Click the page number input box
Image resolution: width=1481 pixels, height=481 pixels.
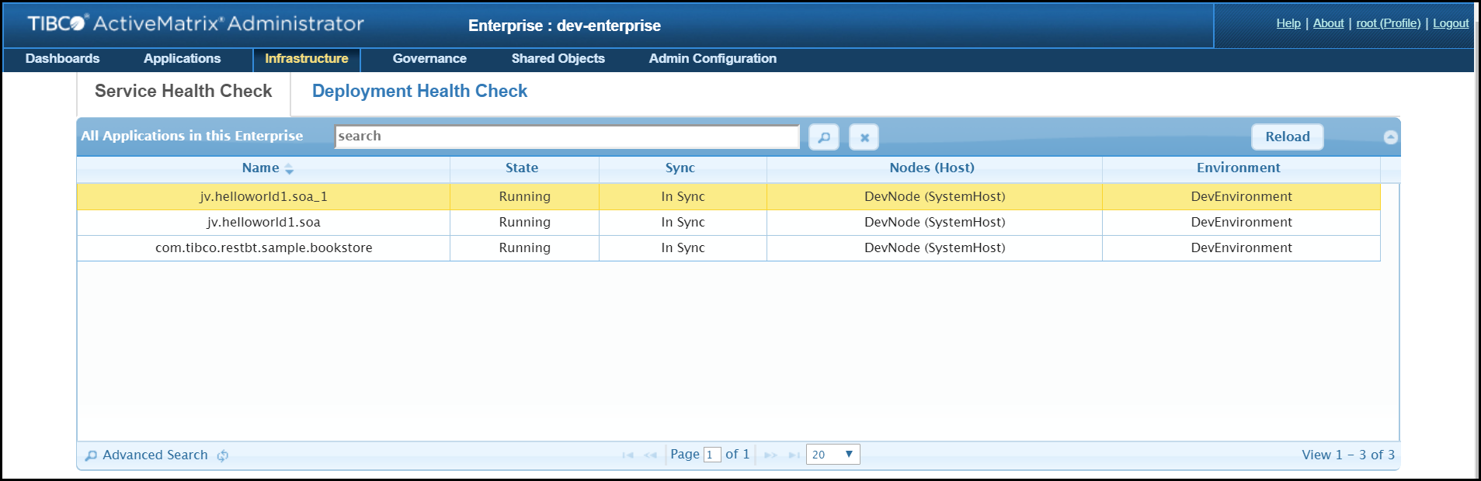(711, 455)
